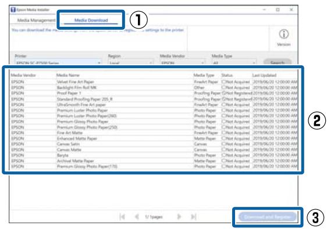The image size is (327, 229).
Task: Click status icon for UltraSmooth Fine Art paper
Action: (223, 104)
